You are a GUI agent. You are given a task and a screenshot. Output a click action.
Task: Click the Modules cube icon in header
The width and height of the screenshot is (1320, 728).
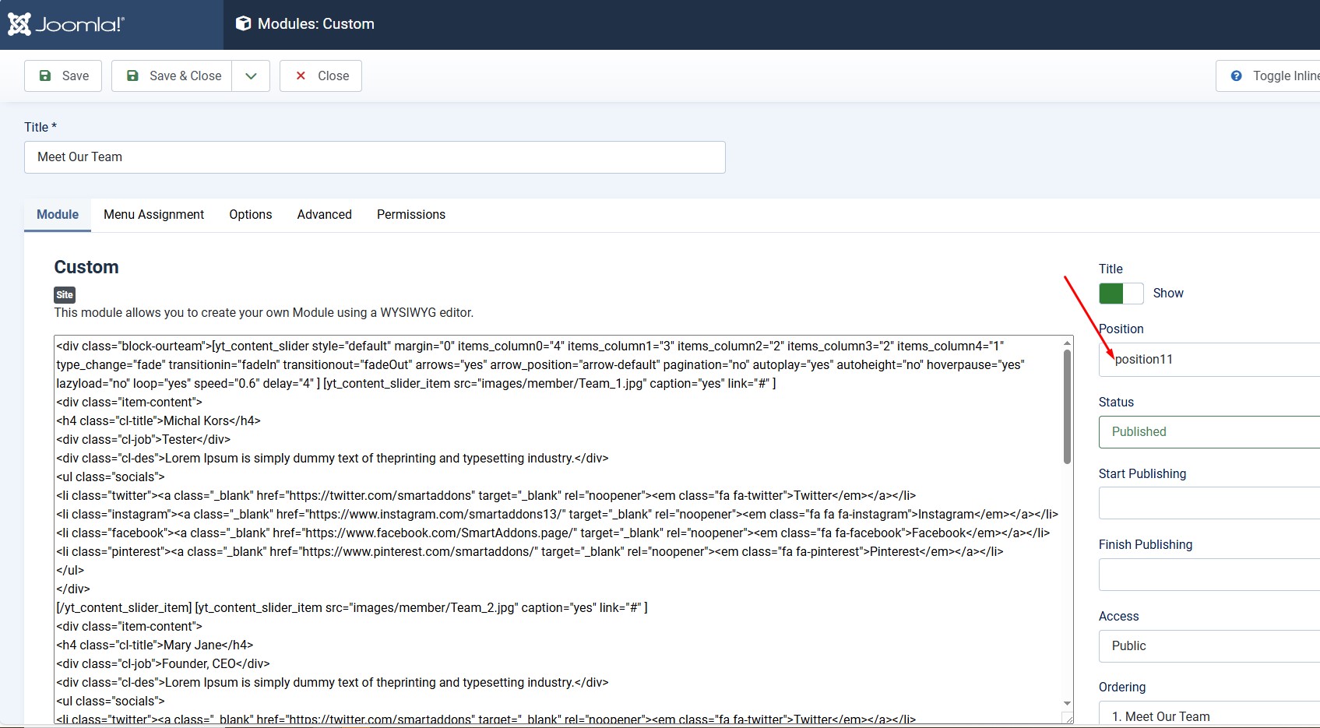pos(243,24)
